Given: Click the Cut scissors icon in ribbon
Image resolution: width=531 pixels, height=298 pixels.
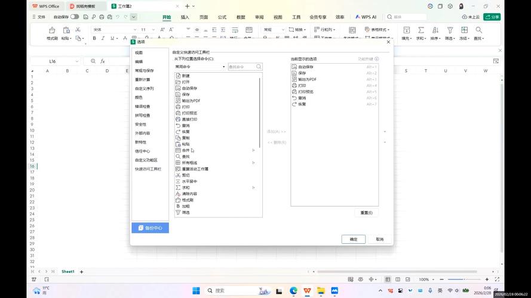Looking at the screenshot, I should tap(78, 30).
